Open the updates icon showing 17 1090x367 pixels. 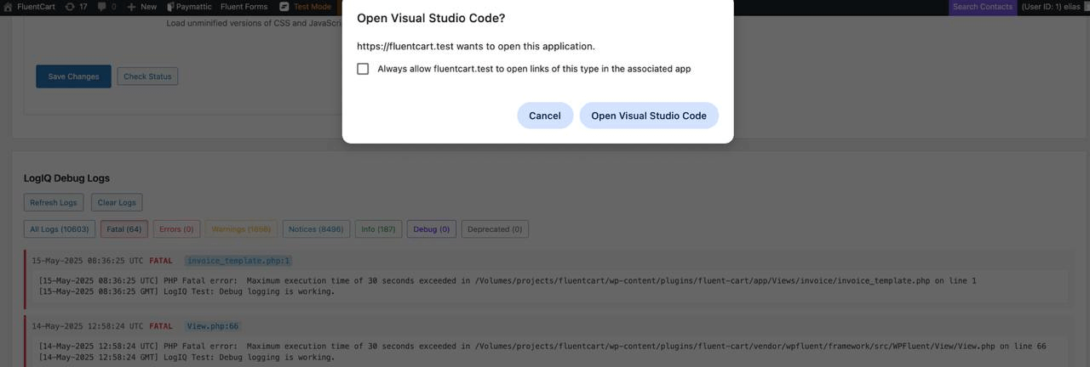click(70, 6)
